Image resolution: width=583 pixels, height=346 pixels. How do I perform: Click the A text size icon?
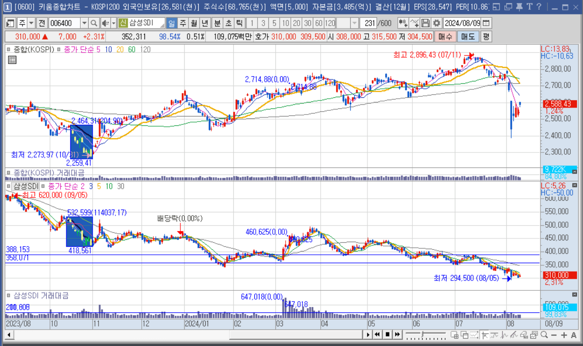coord(574,334)
